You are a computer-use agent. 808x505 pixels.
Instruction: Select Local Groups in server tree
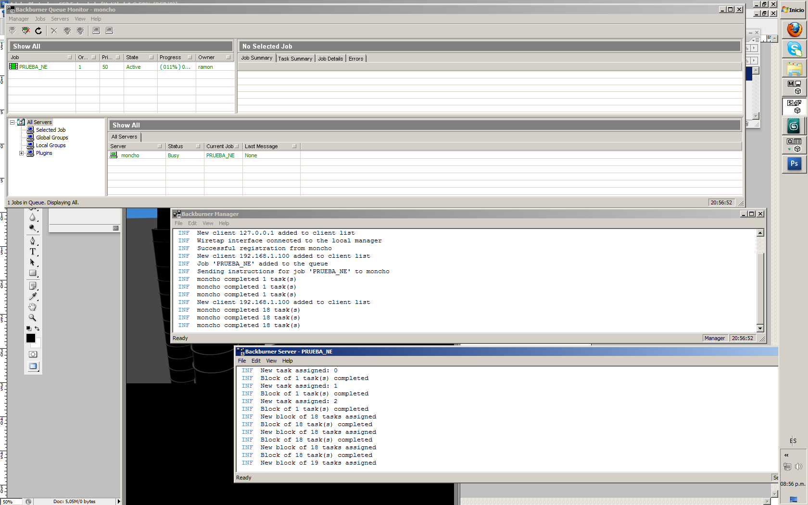pyautogui.click(x=50, y=145)
